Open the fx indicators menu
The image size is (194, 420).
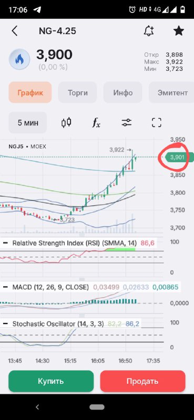pos(96,123)
